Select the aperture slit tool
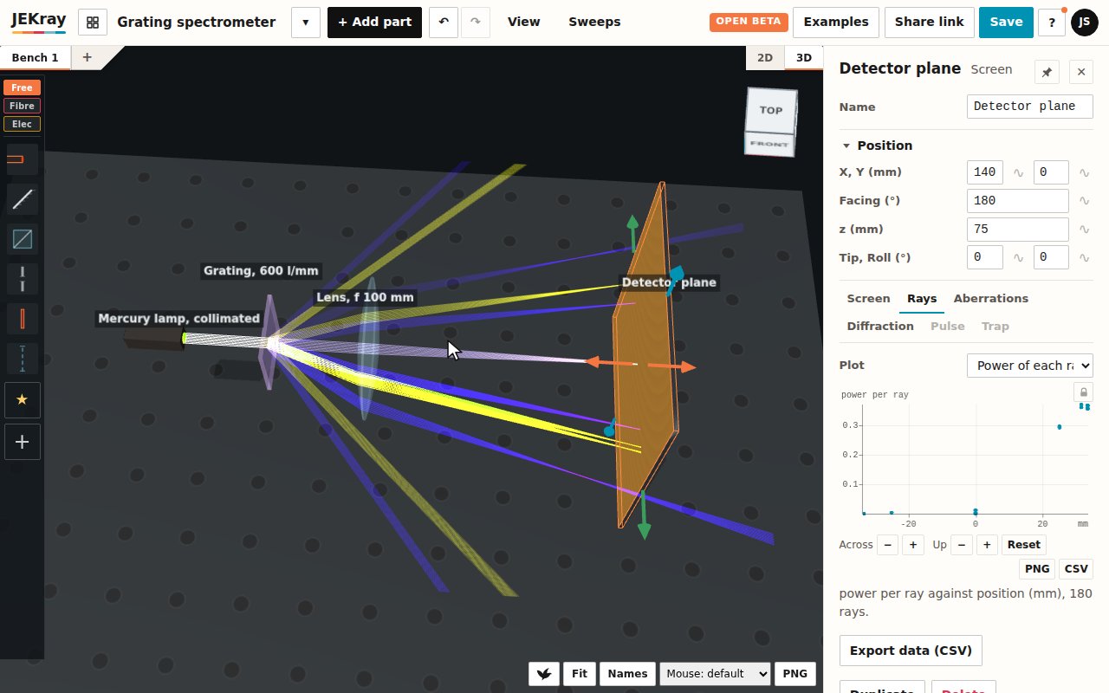The width and height of the screenshot is (1109, 693). click(23, 279)
